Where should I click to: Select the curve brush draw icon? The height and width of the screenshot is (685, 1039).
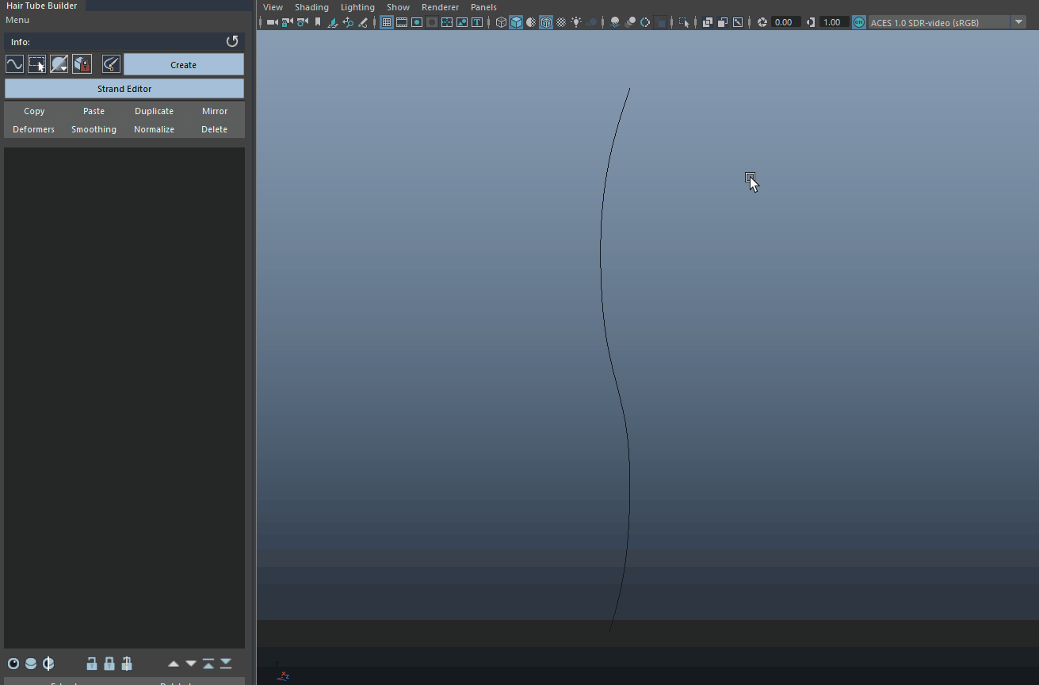[x=111, y=64]
